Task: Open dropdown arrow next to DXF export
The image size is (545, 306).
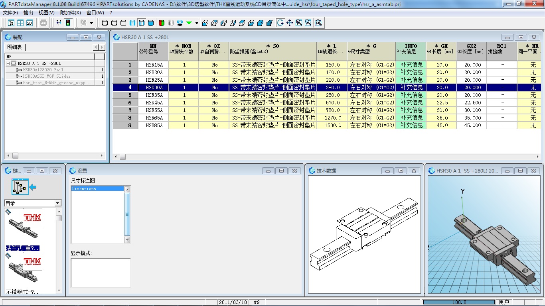Action: (x=91, y=23)
